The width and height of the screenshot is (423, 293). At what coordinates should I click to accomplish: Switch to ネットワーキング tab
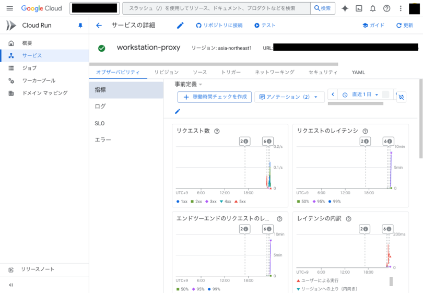point(275,72)
